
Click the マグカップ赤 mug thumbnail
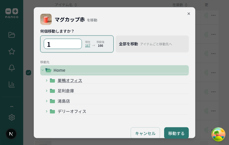coord(46,19)
